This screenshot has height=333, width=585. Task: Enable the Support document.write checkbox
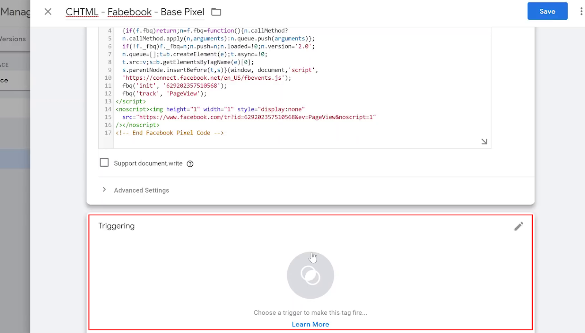click(104, 162)
